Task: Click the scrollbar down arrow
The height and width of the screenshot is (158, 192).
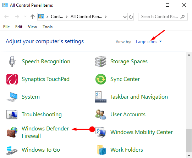Action: coord(189,156)
